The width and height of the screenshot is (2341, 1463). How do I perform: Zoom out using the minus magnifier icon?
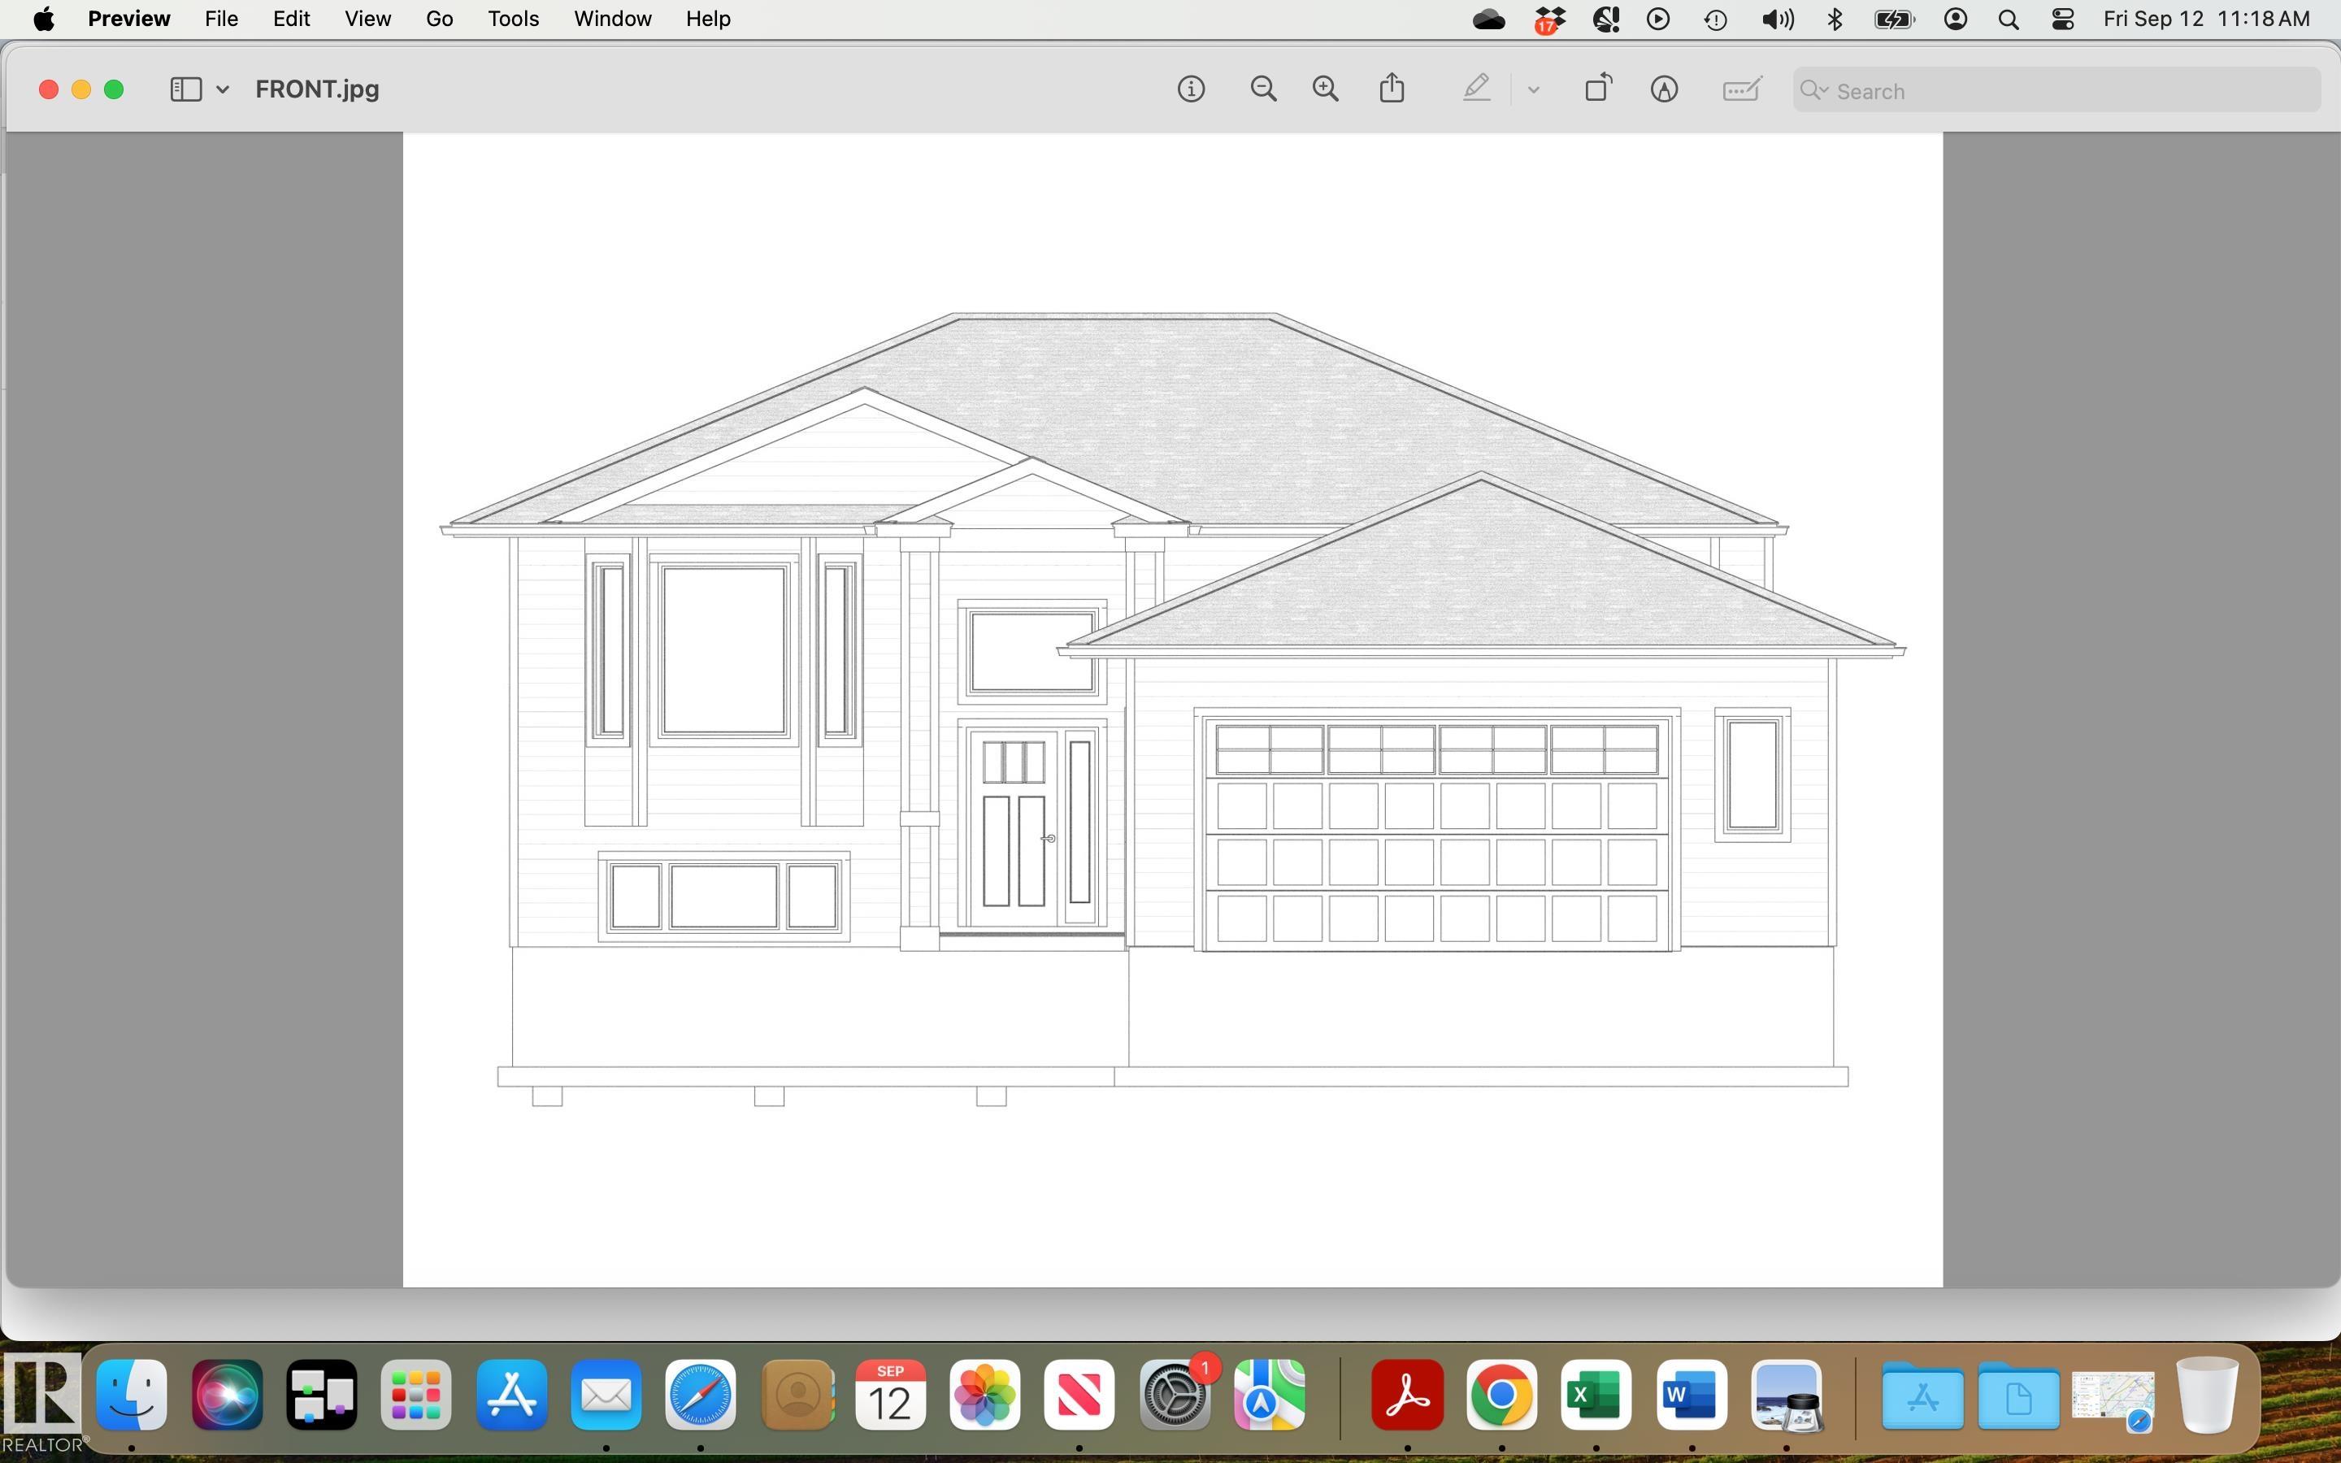pos(1262,90)
